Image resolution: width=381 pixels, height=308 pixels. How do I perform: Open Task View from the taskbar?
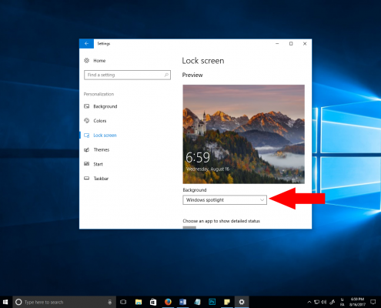pos(123,302)
